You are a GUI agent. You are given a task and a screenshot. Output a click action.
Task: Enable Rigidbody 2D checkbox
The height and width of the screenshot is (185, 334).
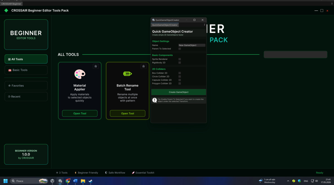point(180,63)
